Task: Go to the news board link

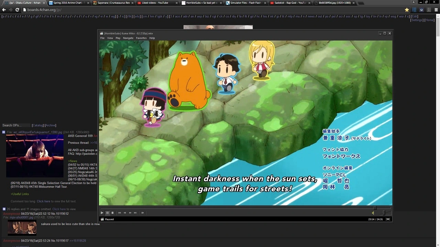Action: tap(311, 16)
